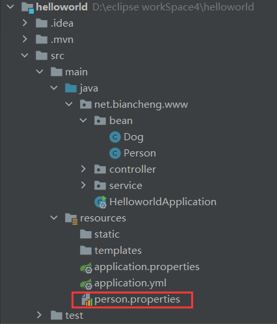
Task: Expand the .mvn folder arrow
Action: (x=25, y=39)
